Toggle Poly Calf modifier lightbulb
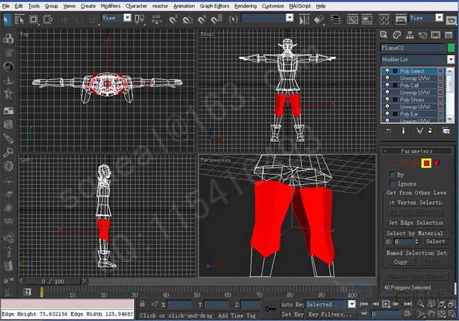Image resolution: width=459 pixels, height=321 pixels. tap(387, 85)
